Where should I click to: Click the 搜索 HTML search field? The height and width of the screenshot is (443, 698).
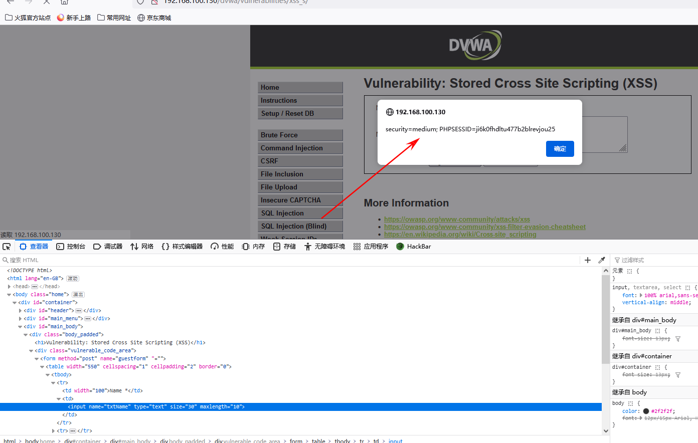pos(291,260)
